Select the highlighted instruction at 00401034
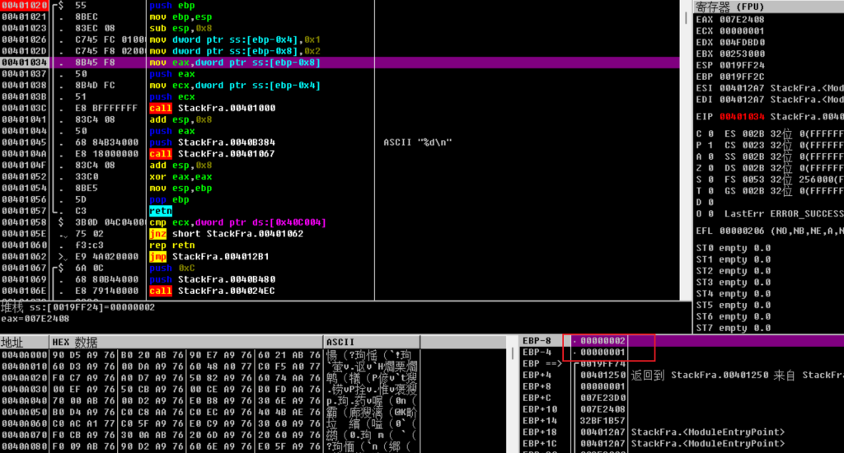The image size is (844, 453). tap(235, 63)
